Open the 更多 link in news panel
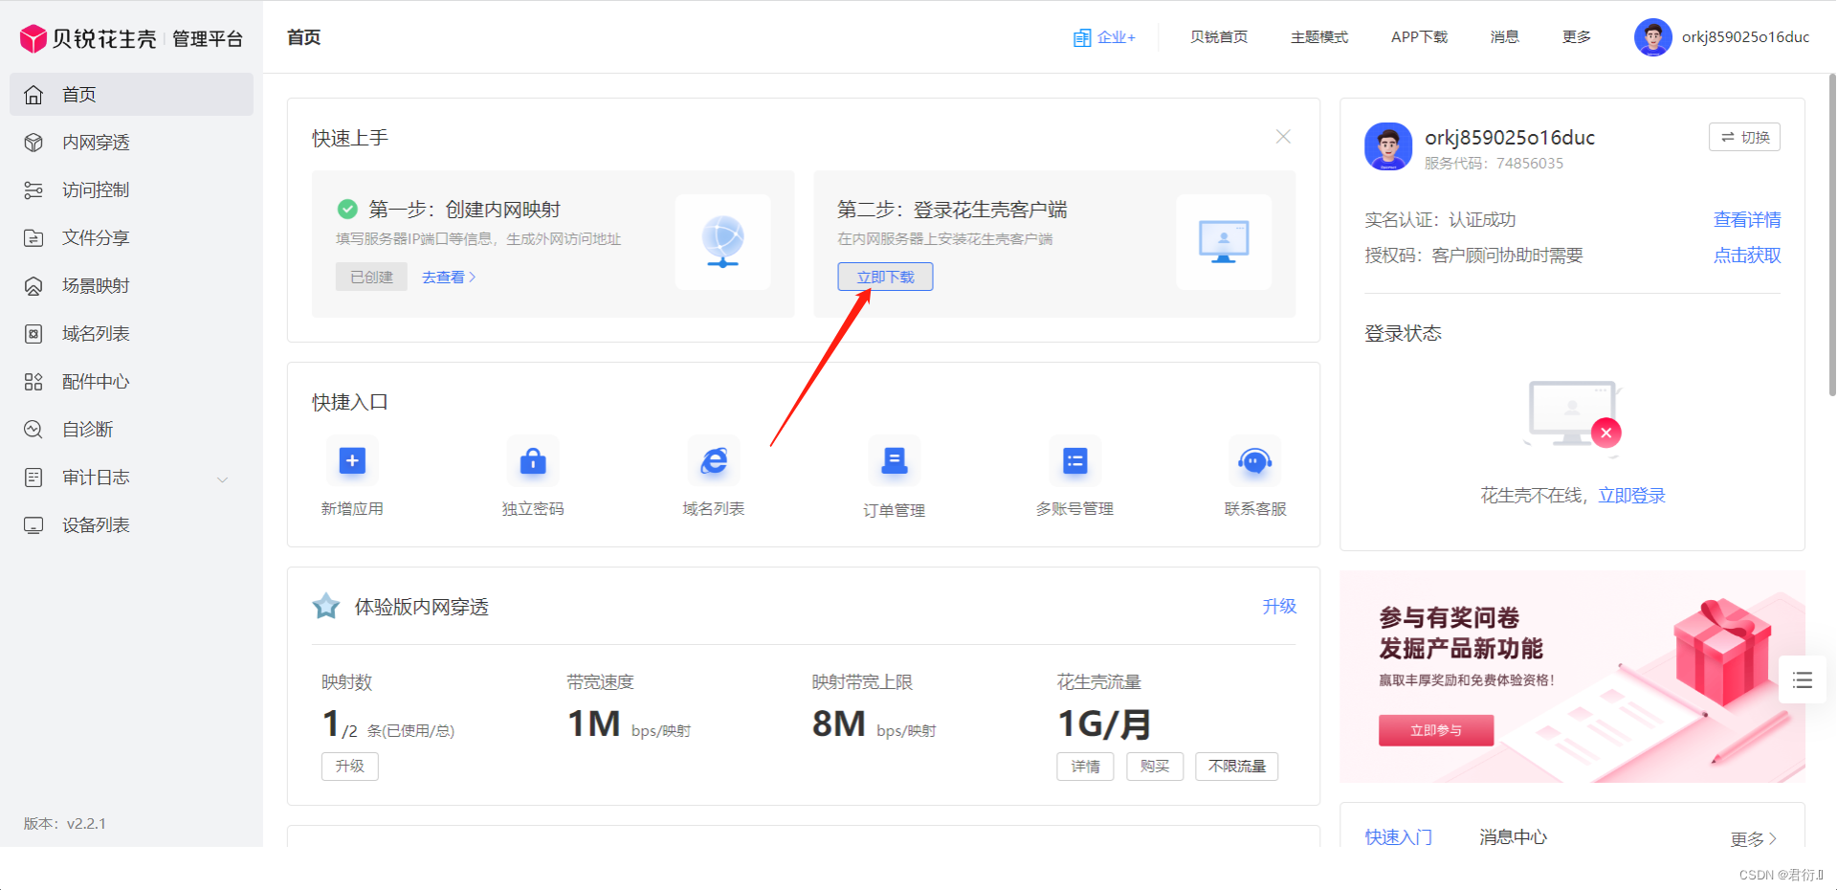 (1754, 839)
